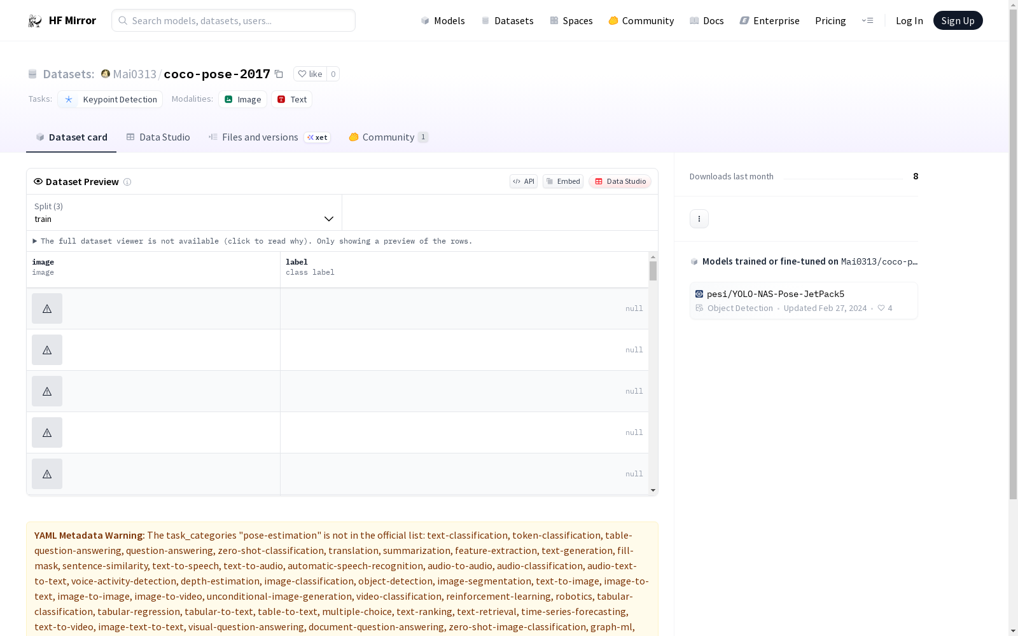Click the API button in Dataset Preview

[523, 181]
